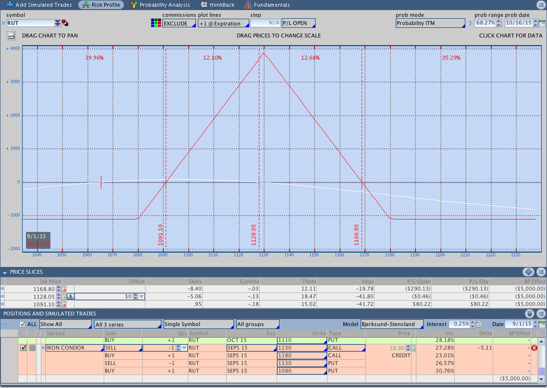Image resolution: width=547 pixels, height=388 pixels.
Task: Adjust the -1 quantity stepper
Action: [178, 348]
